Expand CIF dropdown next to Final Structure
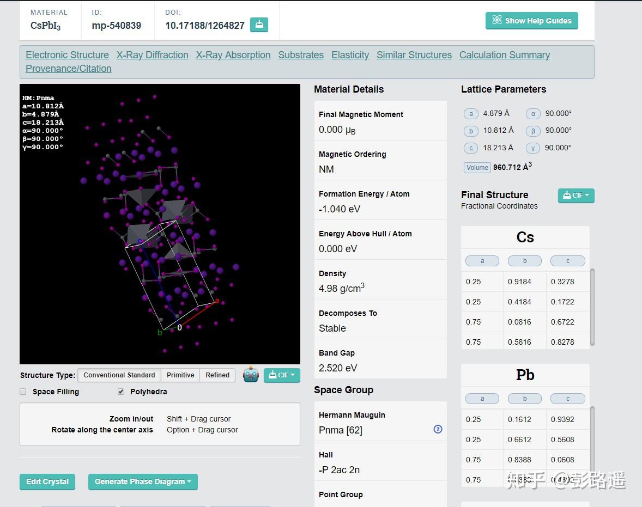Screen dimensions: 642x507 click(x=576, y=196)
